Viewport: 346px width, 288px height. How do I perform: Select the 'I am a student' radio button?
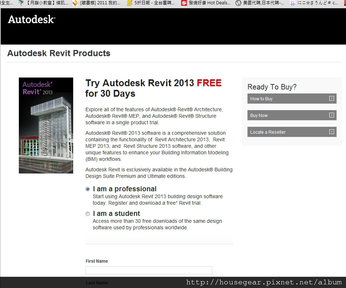[88, 214]
